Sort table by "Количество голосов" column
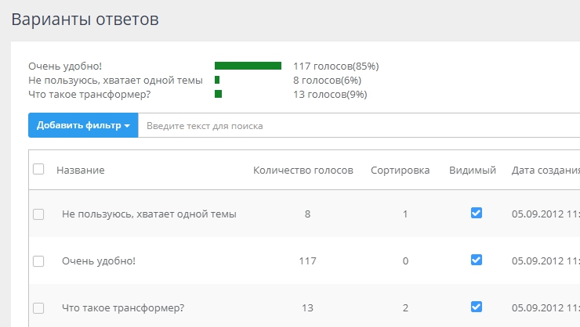The image size is (580, 327). tap(303, 170)
